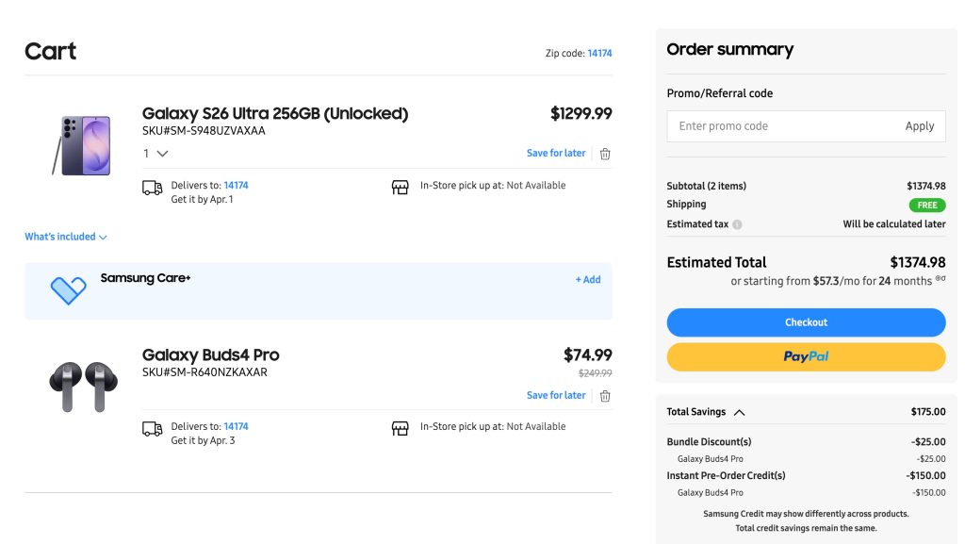Click delivery truck icon for Buds4 Pro

pos(152,429)
